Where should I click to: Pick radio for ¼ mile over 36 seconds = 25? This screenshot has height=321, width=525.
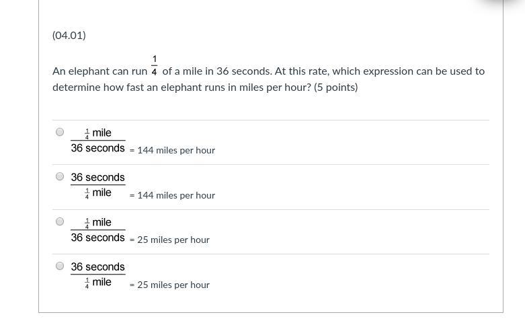click(60, 221)
